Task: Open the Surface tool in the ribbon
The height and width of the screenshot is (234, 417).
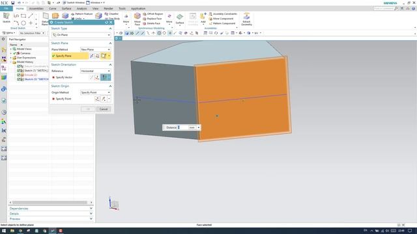Action: (180, 19)
